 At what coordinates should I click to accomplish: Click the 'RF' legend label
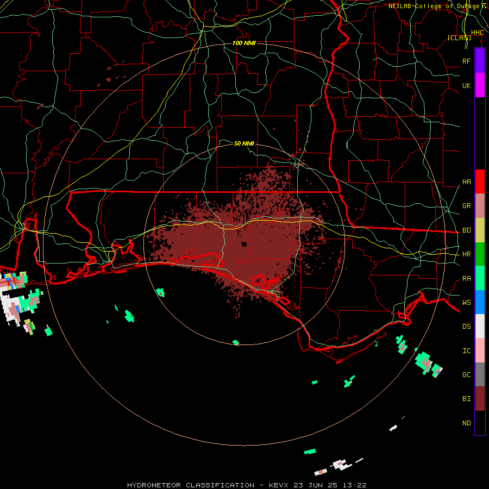(466, 61)
